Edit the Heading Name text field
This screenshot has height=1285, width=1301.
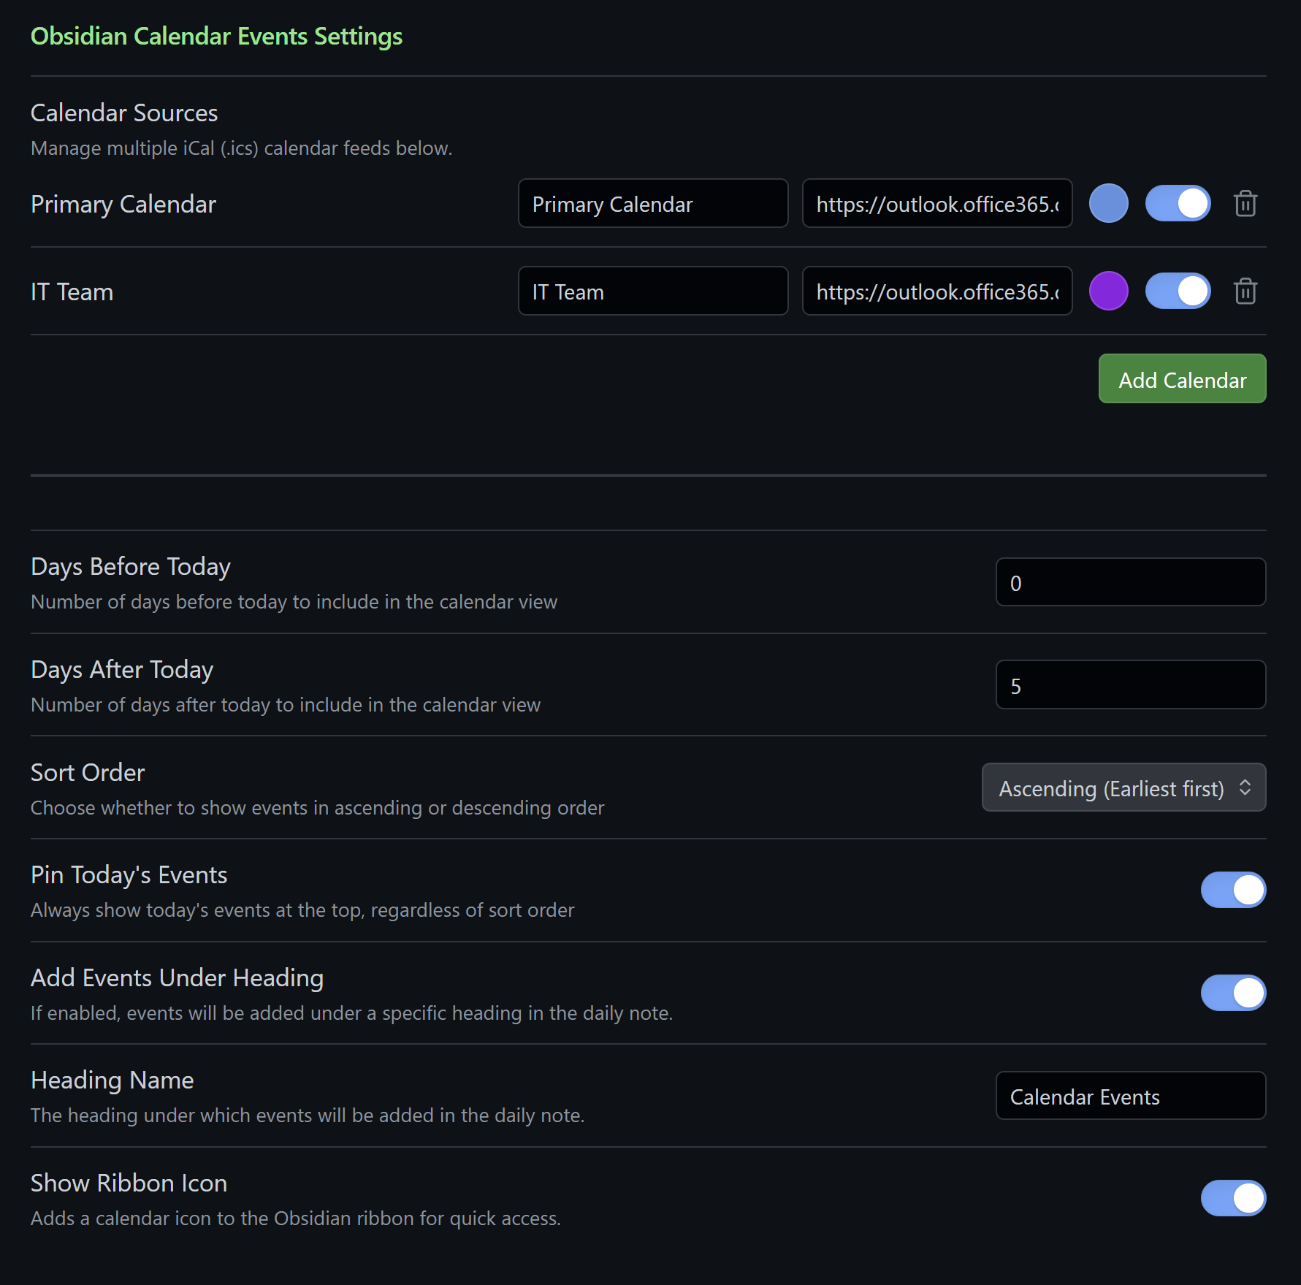1130,1097
